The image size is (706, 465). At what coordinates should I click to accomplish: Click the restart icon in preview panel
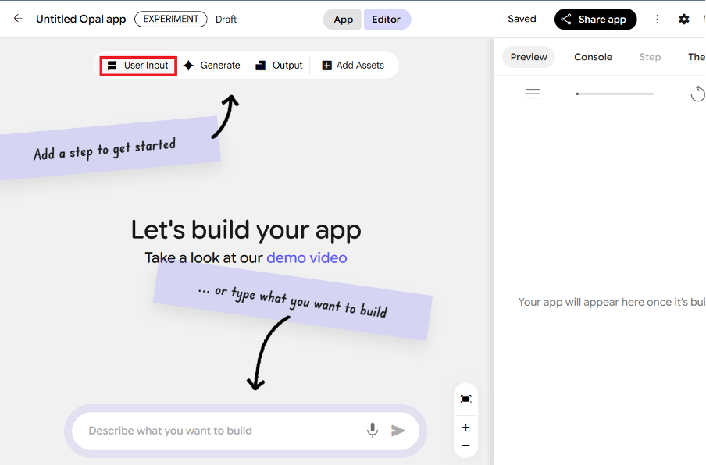click(x=697, y=94)
